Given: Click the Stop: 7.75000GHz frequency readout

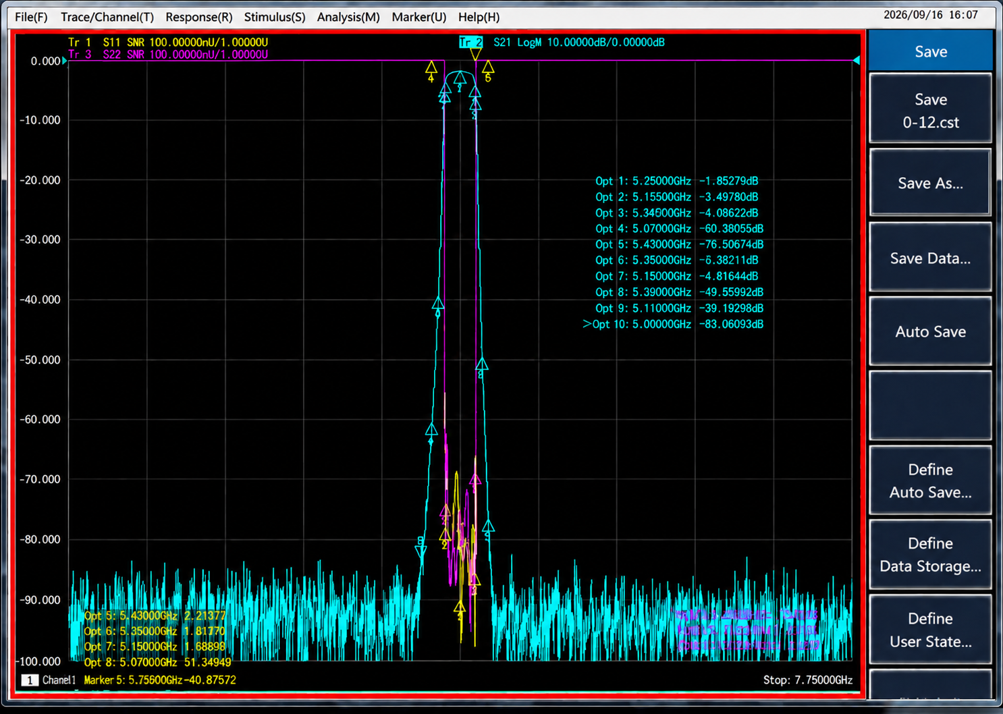Looking at the screenshot, I should (x=808, y=680).
